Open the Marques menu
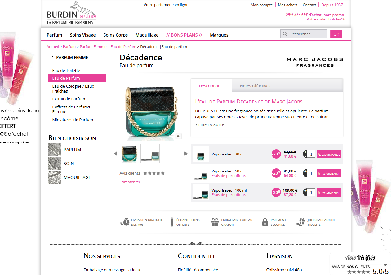The width and height of the screenshot is (391, 275). pos(219,35)
